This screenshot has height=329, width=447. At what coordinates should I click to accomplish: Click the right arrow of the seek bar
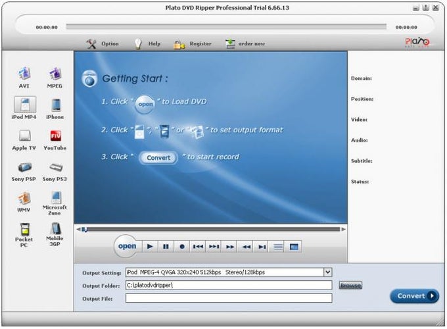click(344, 229)
